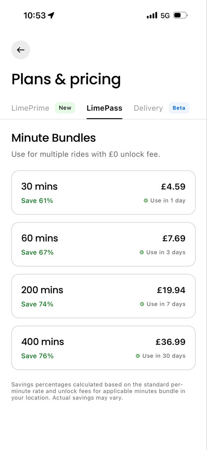The image size is (207, 450).
Task: Open the Delivery tab
Action: (148, 108)
